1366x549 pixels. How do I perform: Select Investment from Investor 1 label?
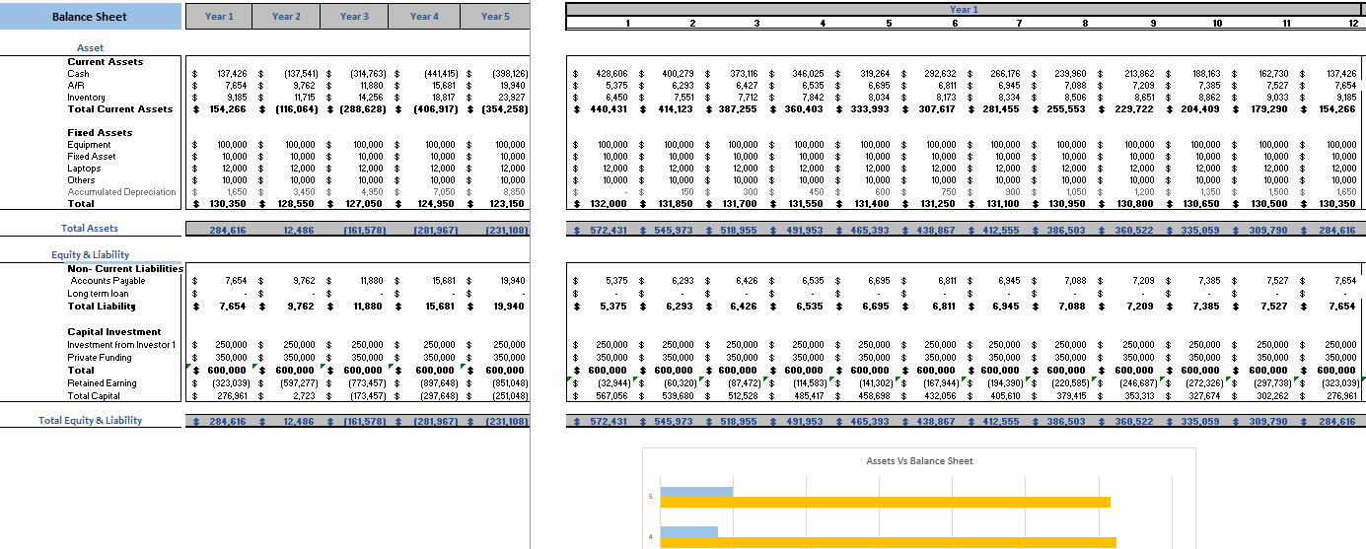[x=121, y=344]
